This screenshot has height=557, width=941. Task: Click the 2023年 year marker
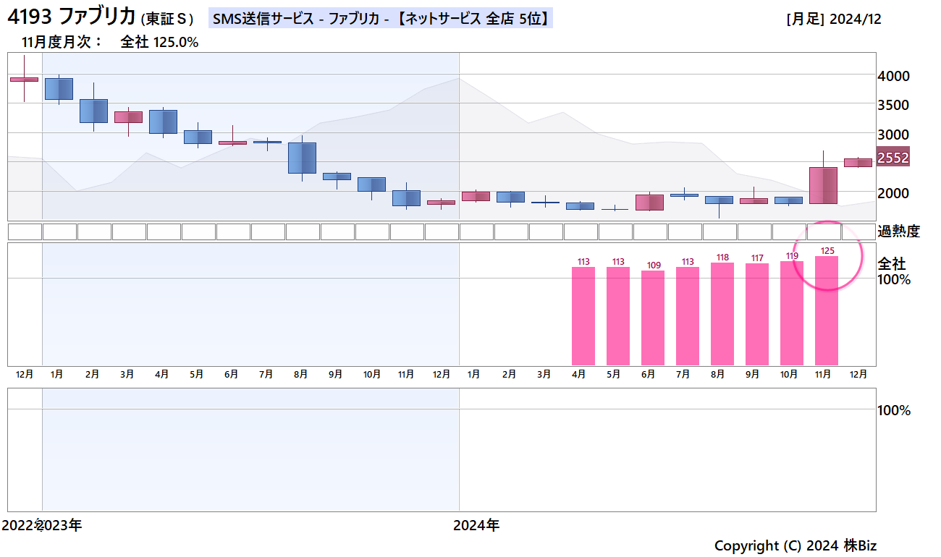point(61,525)
